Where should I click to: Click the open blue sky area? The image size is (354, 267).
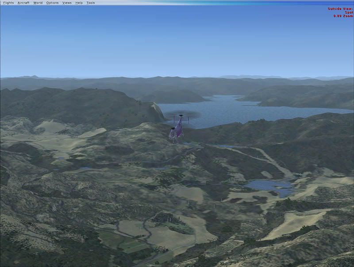click(177, 40)
